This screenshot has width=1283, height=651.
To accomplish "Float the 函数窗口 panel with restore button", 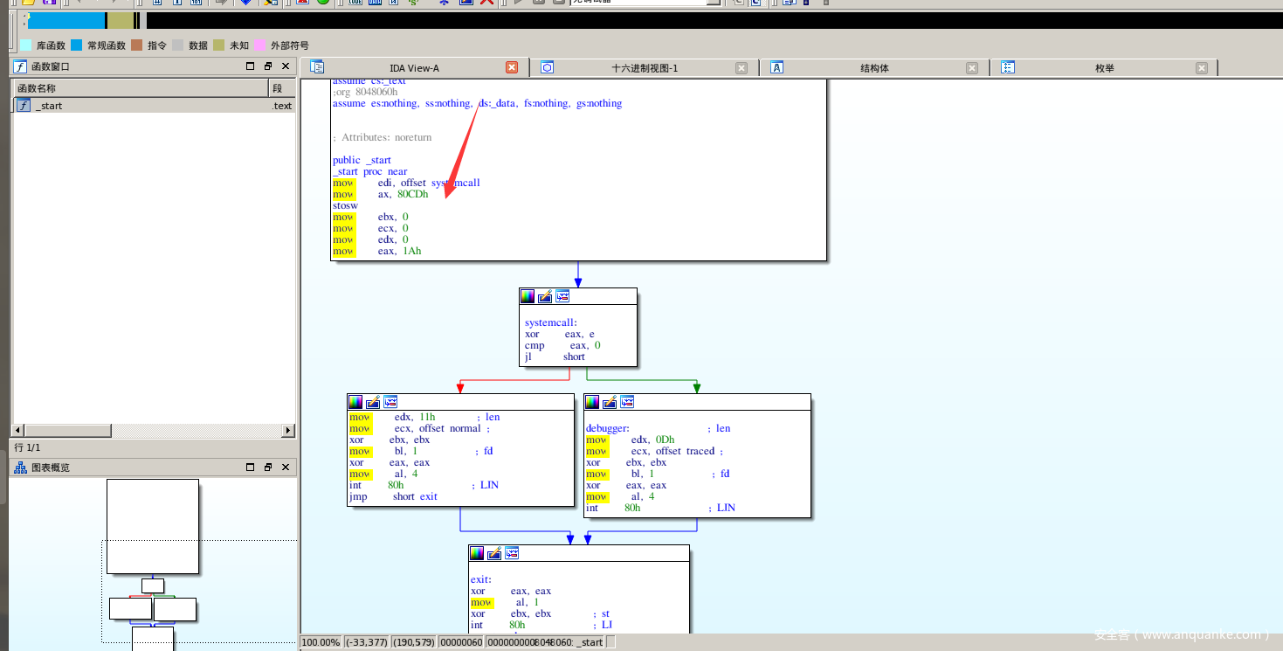I will click(x=268, y=66).
